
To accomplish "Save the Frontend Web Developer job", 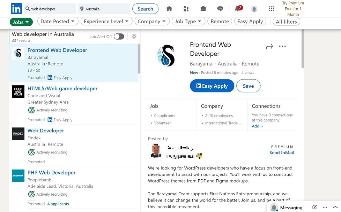I will [x=248, y=86].
